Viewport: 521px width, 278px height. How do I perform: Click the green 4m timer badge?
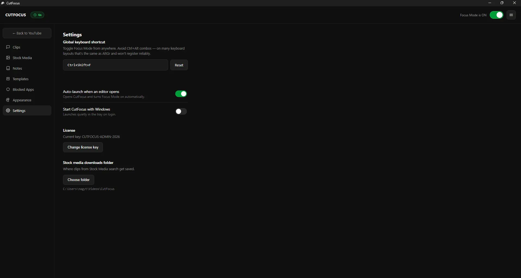pos(37,15)
